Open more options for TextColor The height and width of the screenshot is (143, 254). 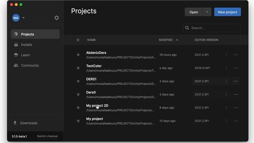click(236, 68)
